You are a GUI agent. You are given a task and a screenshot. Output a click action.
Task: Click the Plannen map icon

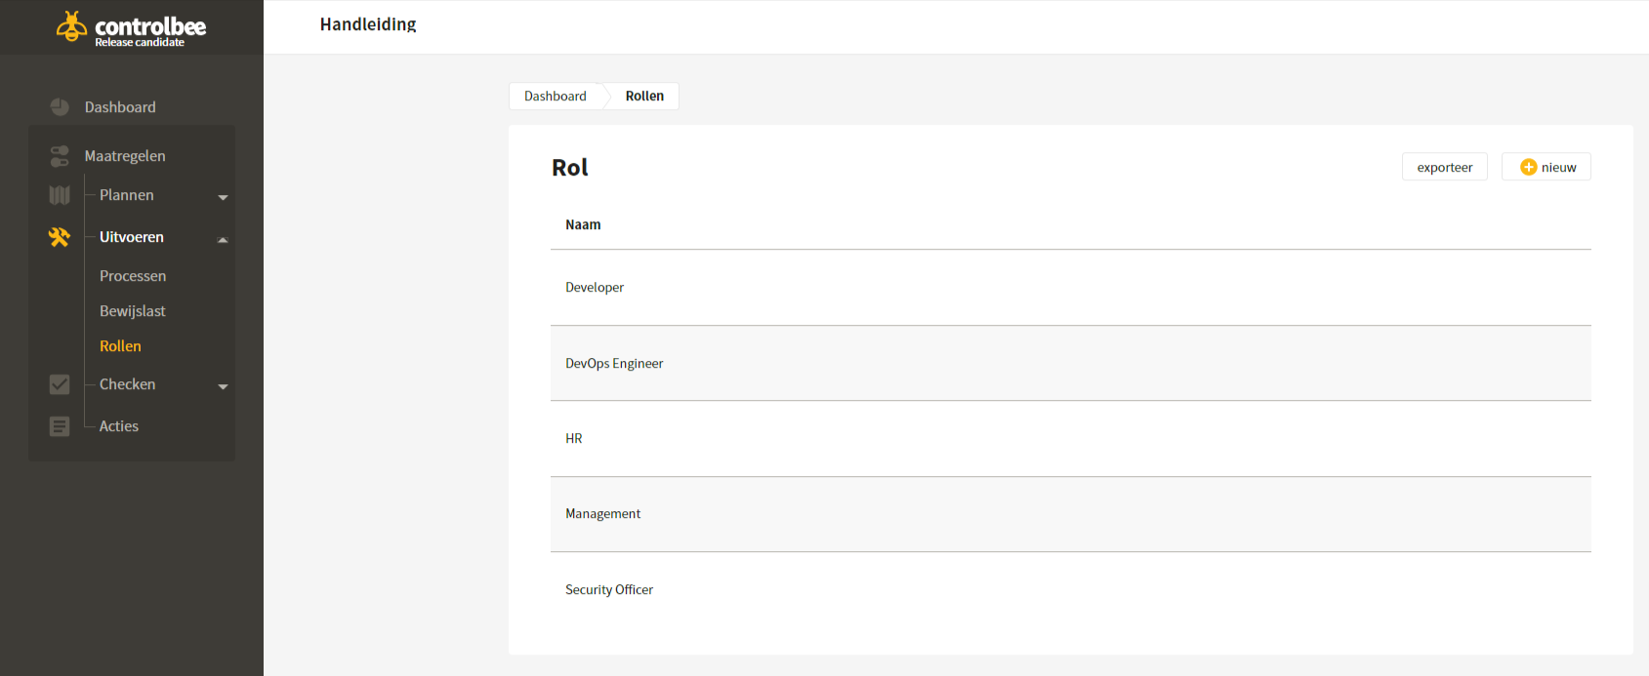[x=60, y=195]
